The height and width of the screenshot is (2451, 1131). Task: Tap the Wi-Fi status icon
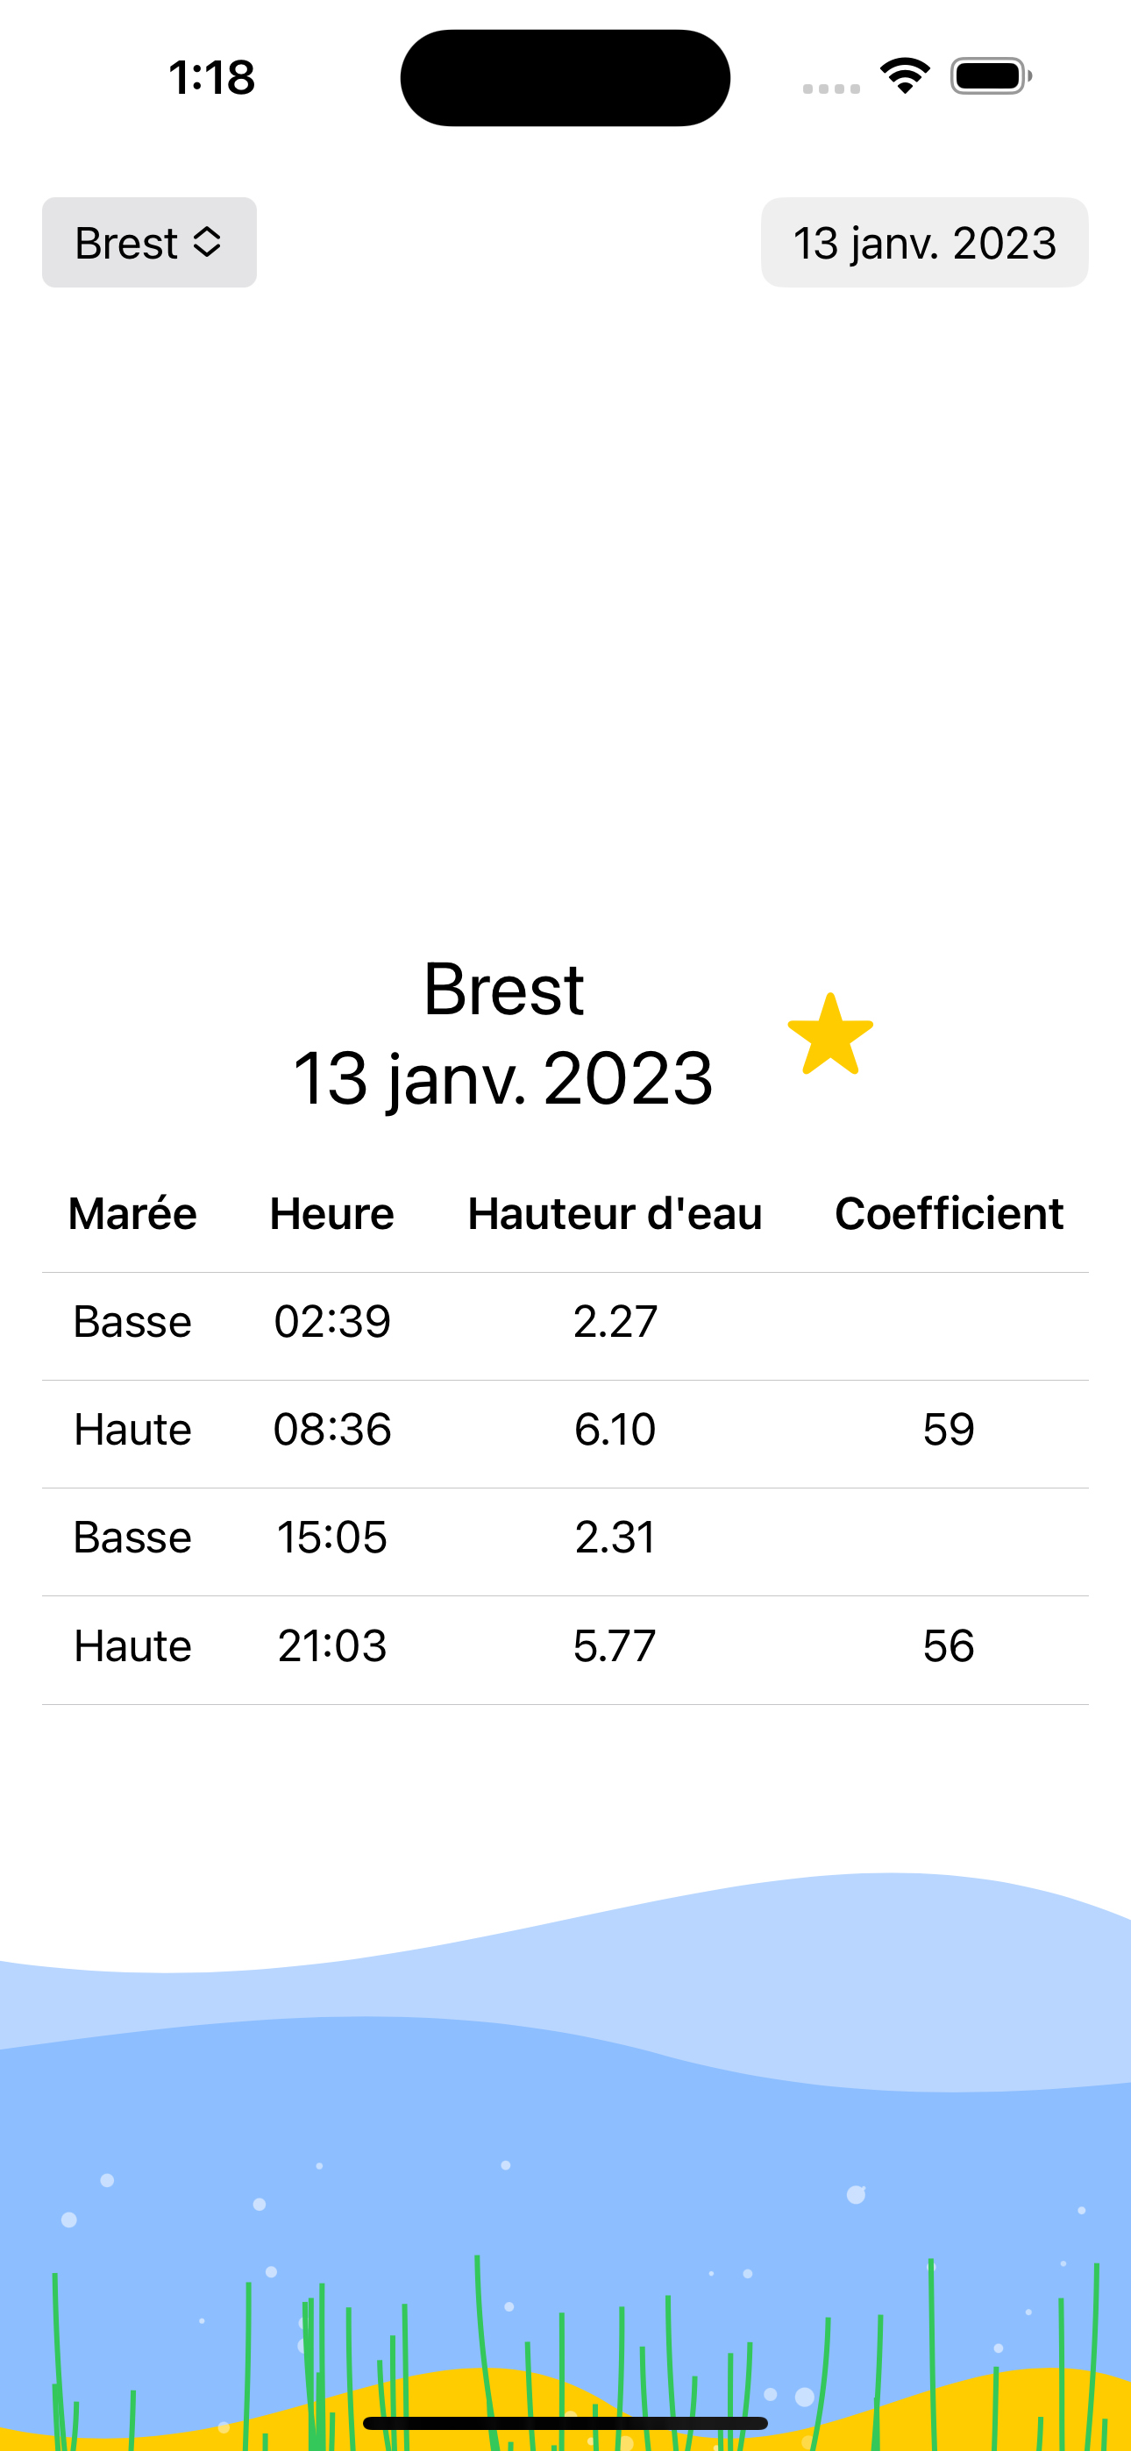pos(905,76)
